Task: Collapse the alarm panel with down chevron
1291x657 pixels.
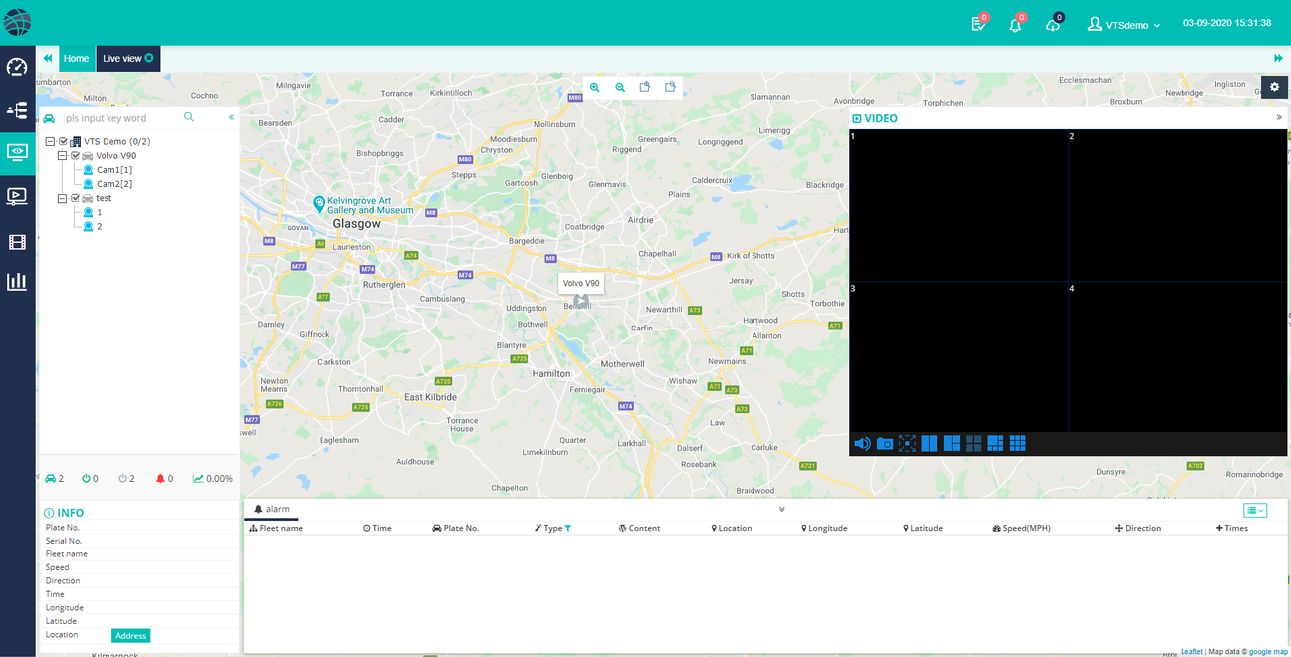Action: (x=781, y=509)
